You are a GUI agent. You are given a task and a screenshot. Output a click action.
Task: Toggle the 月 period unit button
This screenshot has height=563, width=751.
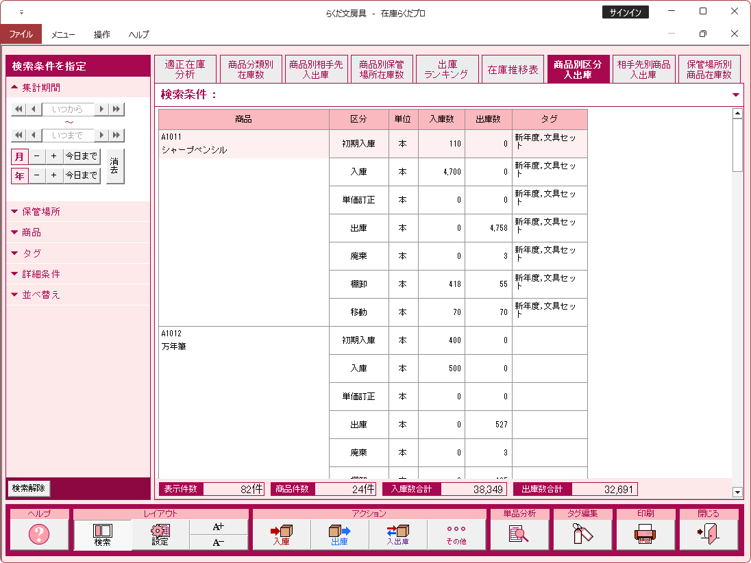(x=19, y=157)
